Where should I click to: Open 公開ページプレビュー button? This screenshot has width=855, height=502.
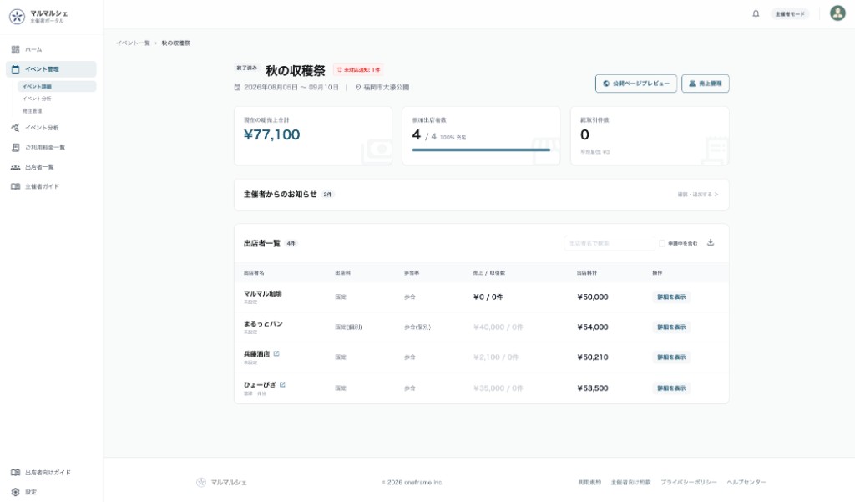(635, 84)
